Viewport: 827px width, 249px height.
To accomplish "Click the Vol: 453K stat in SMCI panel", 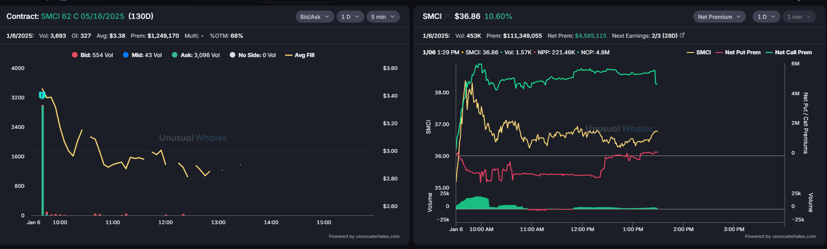I will [468, 35].
